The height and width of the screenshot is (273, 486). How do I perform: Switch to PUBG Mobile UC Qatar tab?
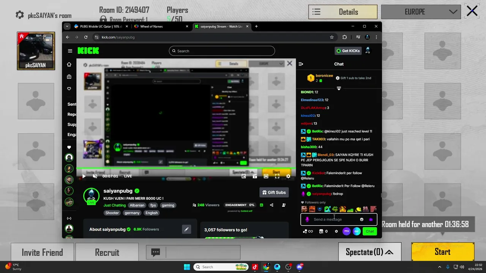tap(100, 27)
